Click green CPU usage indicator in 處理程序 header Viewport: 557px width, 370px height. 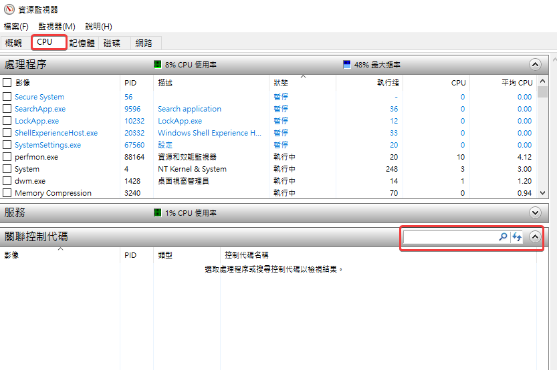[157, 64]
